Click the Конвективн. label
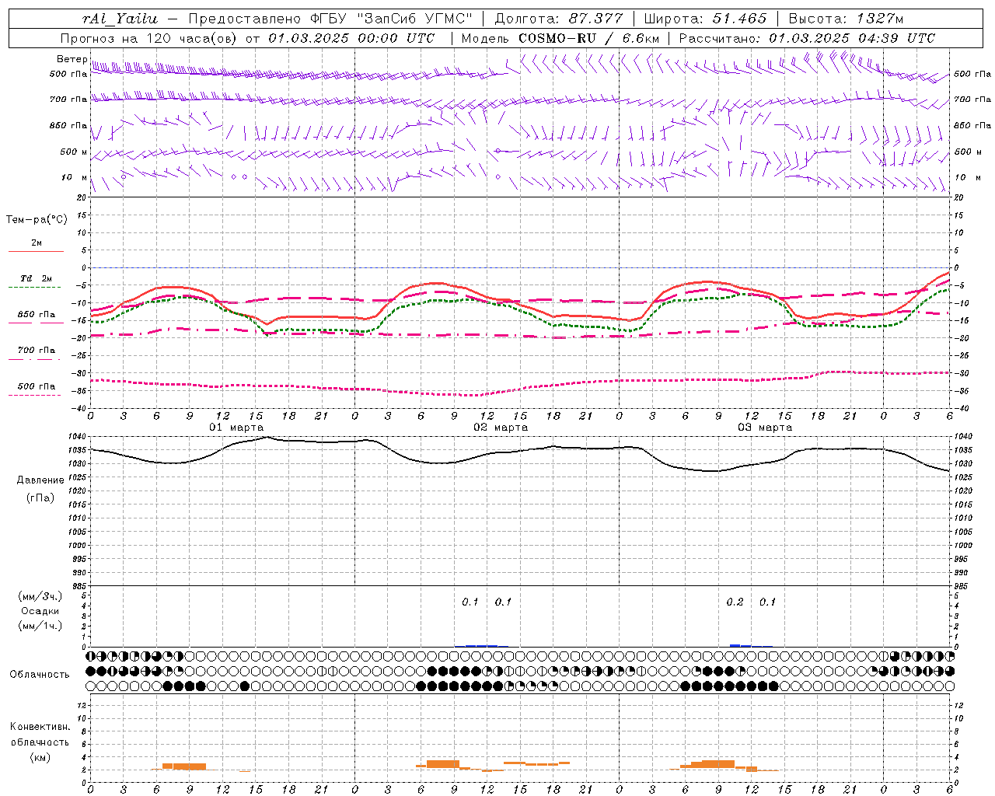The height and width of the screenshot is (796, 995). click(40, 727)
